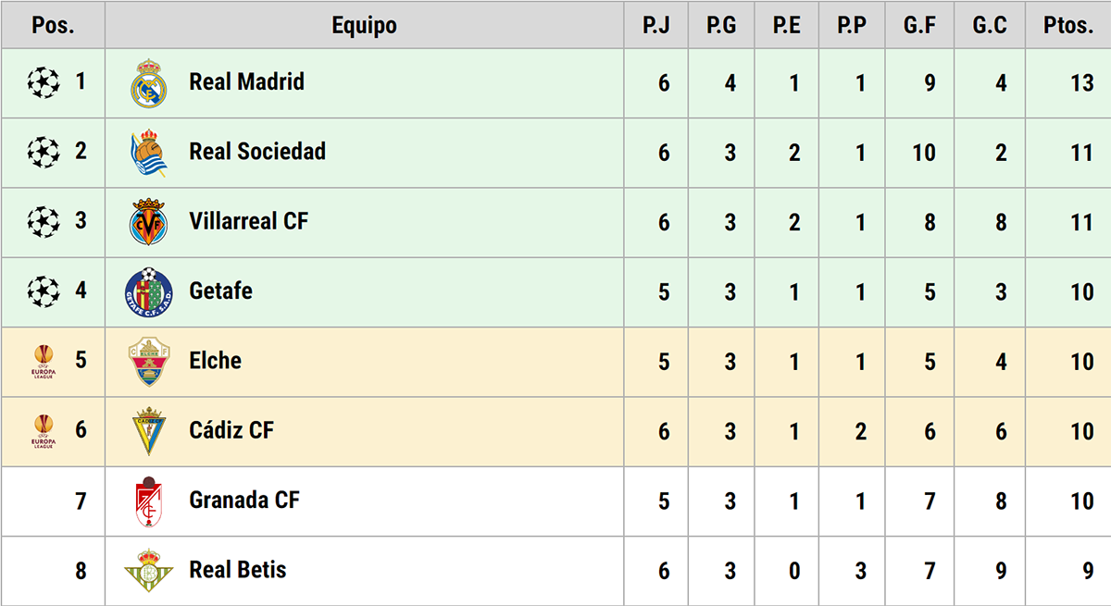1111x606 pixels.
Task: Click the P.J column header
Action: (x=656, y=26)
